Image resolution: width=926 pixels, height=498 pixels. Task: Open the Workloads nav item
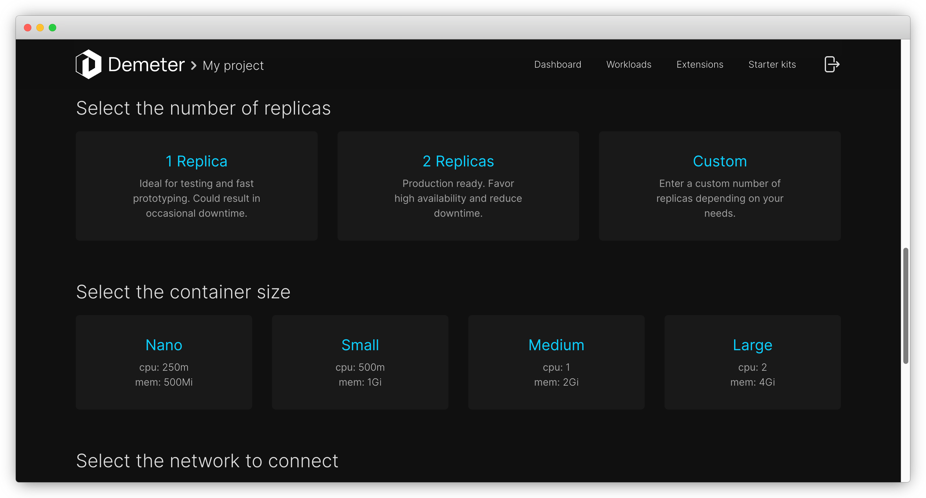point(629,64)
